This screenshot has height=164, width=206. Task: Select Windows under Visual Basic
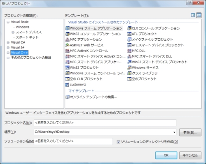23,27
